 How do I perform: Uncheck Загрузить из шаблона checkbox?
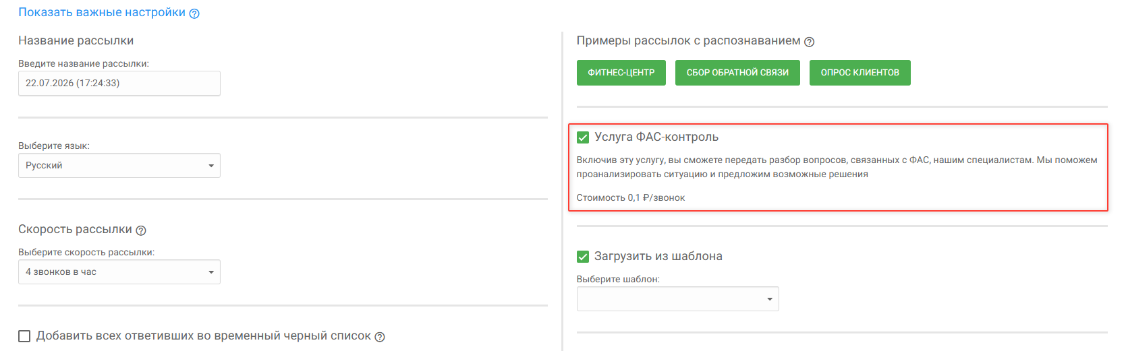tap(583, 257)
